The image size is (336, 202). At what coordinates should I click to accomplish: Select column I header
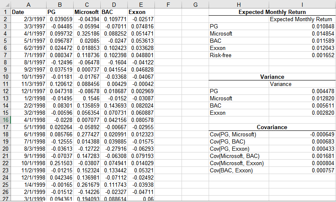tap(302, 5)
